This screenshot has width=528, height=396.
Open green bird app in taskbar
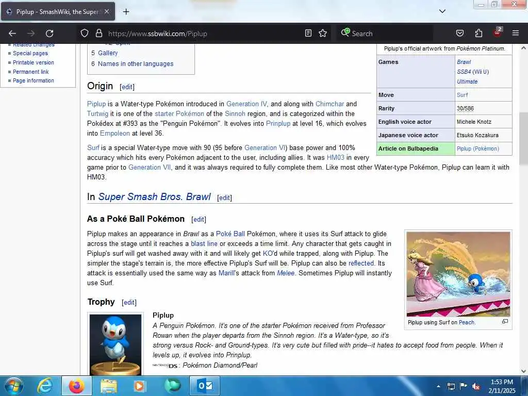172,386
